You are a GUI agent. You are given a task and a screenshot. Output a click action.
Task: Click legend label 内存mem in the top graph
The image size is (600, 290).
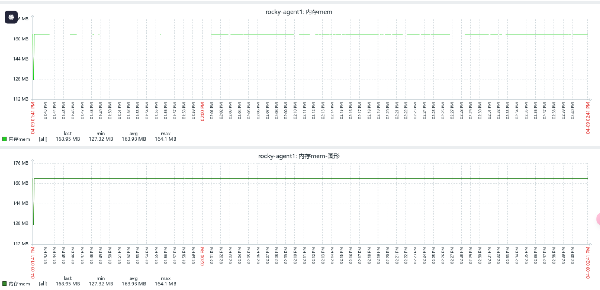19,139
